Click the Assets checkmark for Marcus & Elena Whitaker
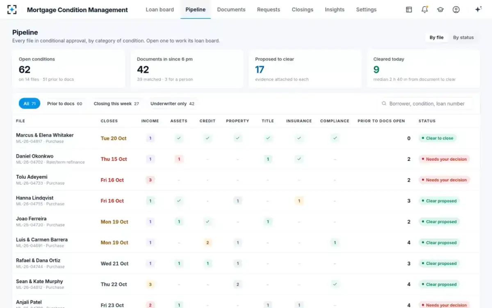This screenshot has width=492, height=308. point(179,138)
